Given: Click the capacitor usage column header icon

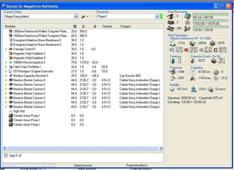Looking at the screenshot, I should (95, 26).
